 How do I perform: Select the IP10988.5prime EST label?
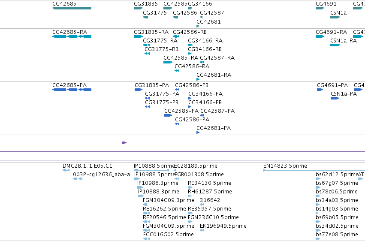coord(154,175)
